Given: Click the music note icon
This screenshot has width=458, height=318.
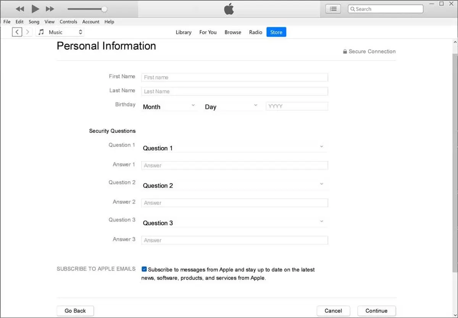Looking at the screenshot, I should pos(41,32).
